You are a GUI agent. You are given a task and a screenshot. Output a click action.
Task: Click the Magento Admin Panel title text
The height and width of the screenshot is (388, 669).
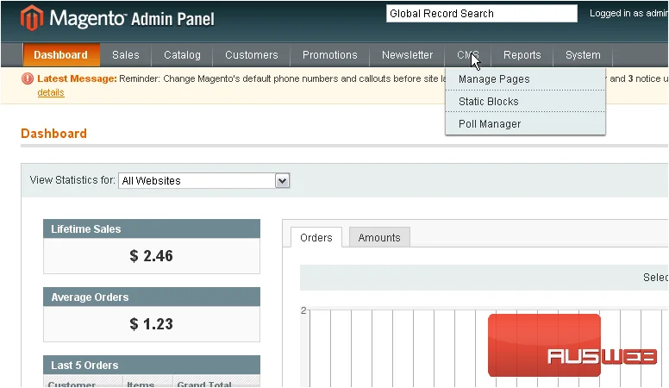[x=132, y=18]
